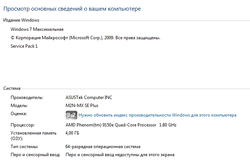Click the "Модель:" label

pos(19,106)
